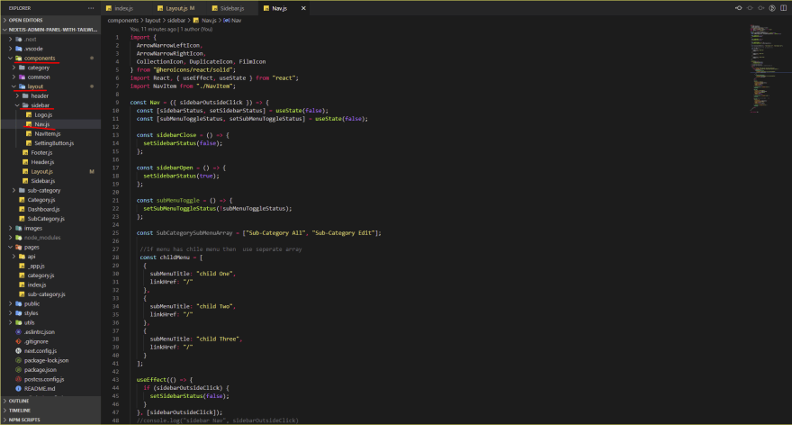Expand the Open Editors section
Viewport: 792px width, 425px height.
pos(50,20)
